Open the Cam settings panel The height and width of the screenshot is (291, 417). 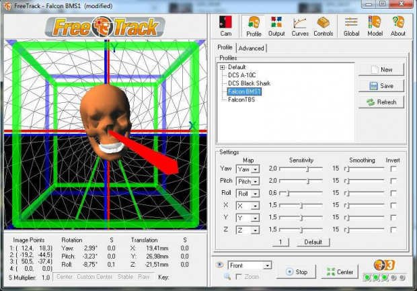point(226,26)
